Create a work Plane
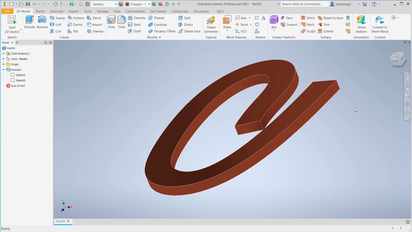412x232 pixels. point(227,22)
